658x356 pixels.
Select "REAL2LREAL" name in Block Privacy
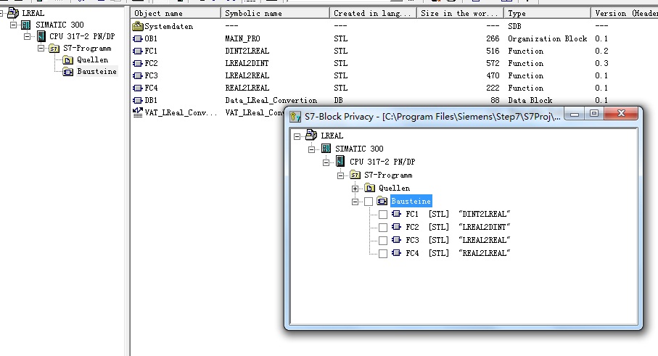(484, 253)
